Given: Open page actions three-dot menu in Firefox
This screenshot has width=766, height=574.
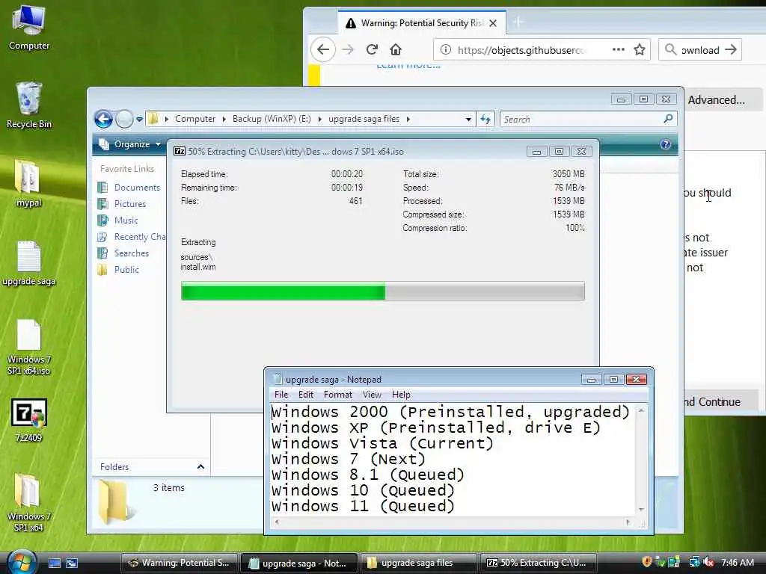Looking at the screenshot, I should tap(619, 49).
